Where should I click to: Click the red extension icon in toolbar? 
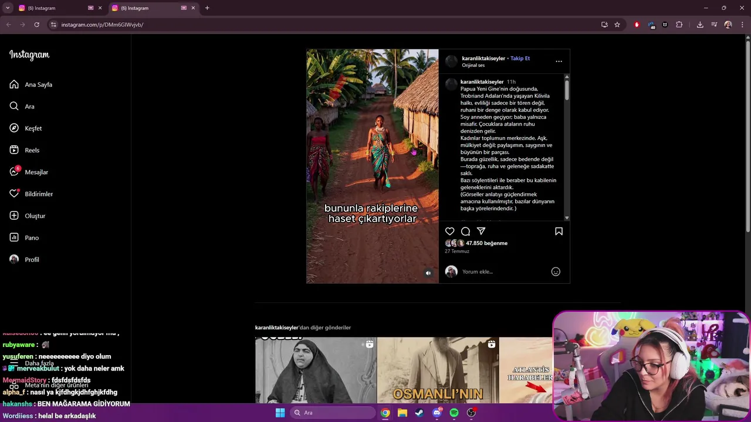coord(637,25)
